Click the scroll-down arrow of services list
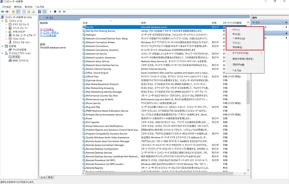 tap(248, 170)
